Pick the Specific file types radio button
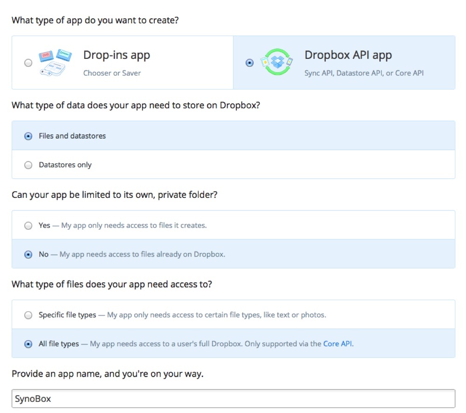Screen dimensions: 466x413 click(28, 315)
